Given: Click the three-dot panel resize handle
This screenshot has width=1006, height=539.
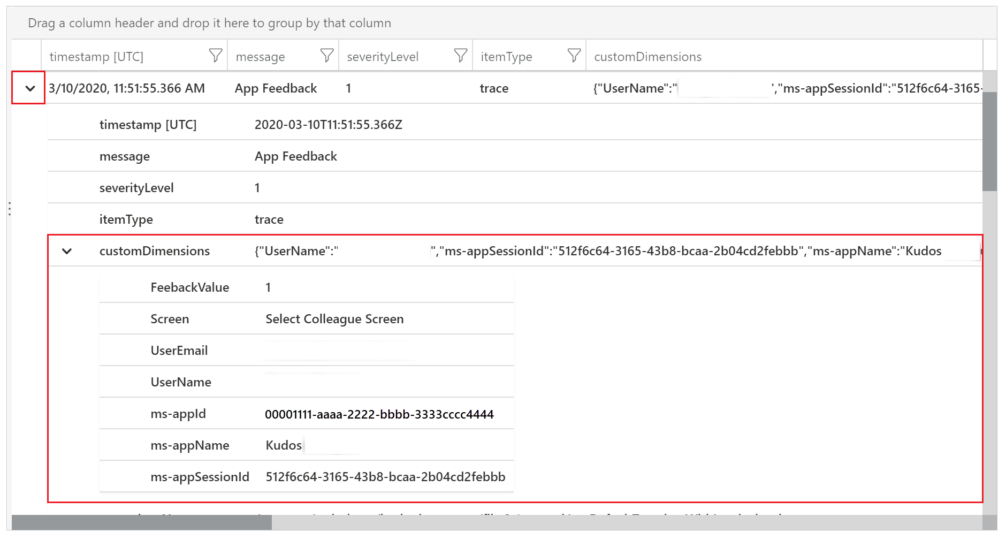Looking at the screenshot, I should [x=10, y=209].
